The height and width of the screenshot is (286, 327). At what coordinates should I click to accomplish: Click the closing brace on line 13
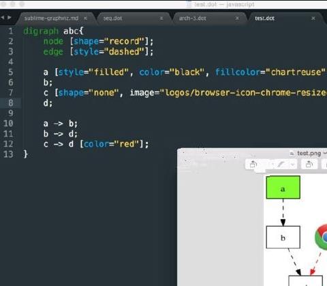pos(26,154)
